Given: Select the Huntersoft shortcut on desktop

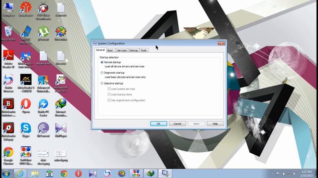Looking at the screenshot, I should (61, 84).
